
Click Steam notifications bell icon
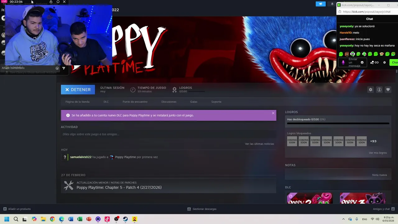click(332, 4)
